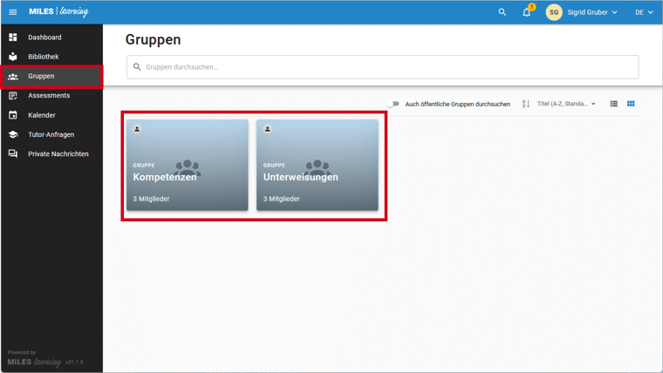Click the Gruppen durchsuchen search field
663x373 pixels.
pyautogui.click(x=384, y=67)
